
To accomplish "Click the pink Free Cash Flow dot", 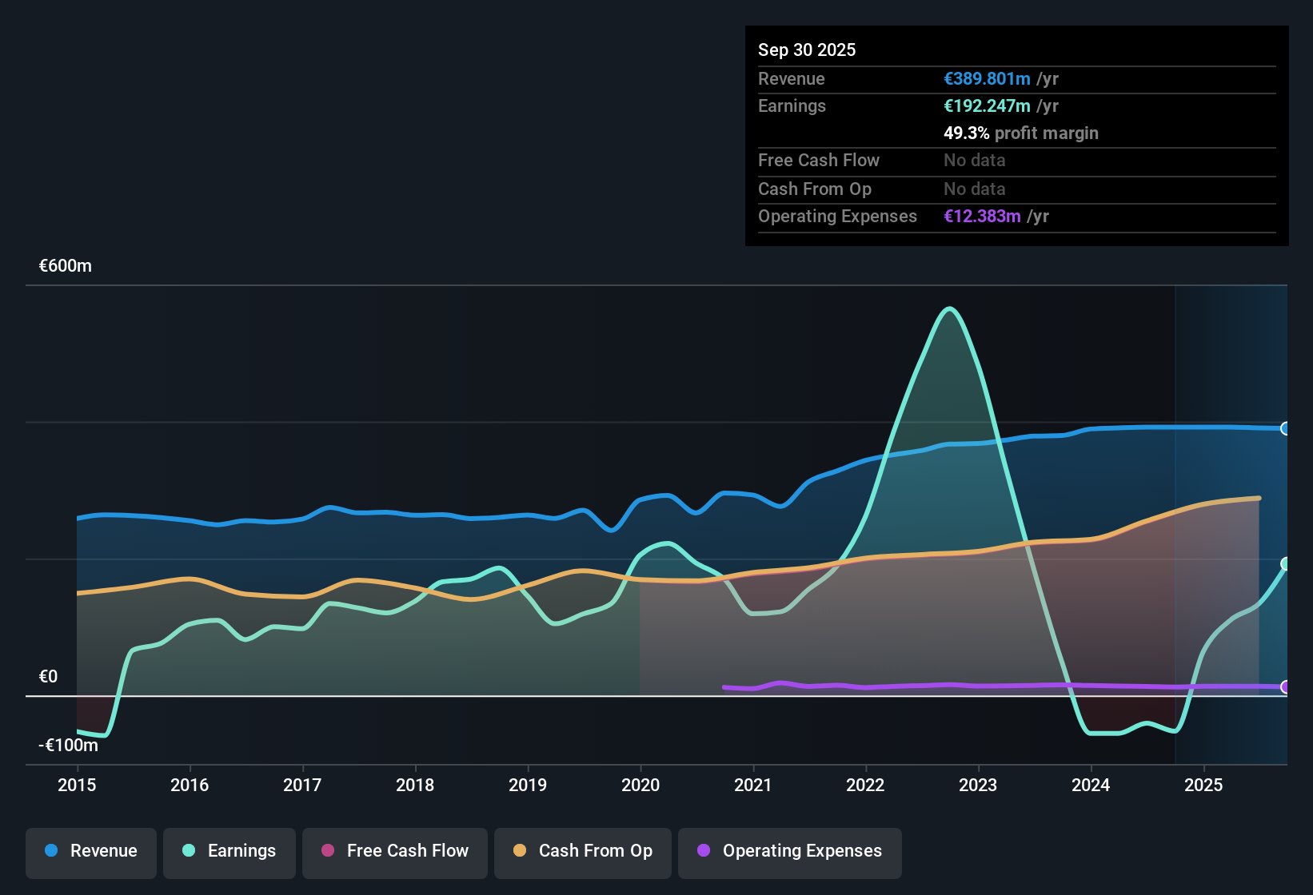I will pos(328,850).
